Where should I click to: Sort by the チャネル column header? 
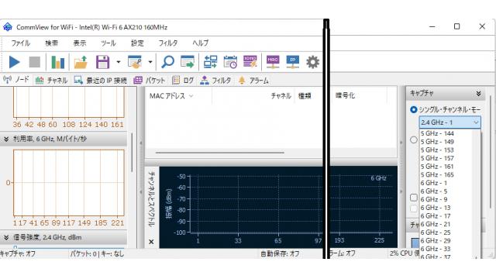click(281, 96)
